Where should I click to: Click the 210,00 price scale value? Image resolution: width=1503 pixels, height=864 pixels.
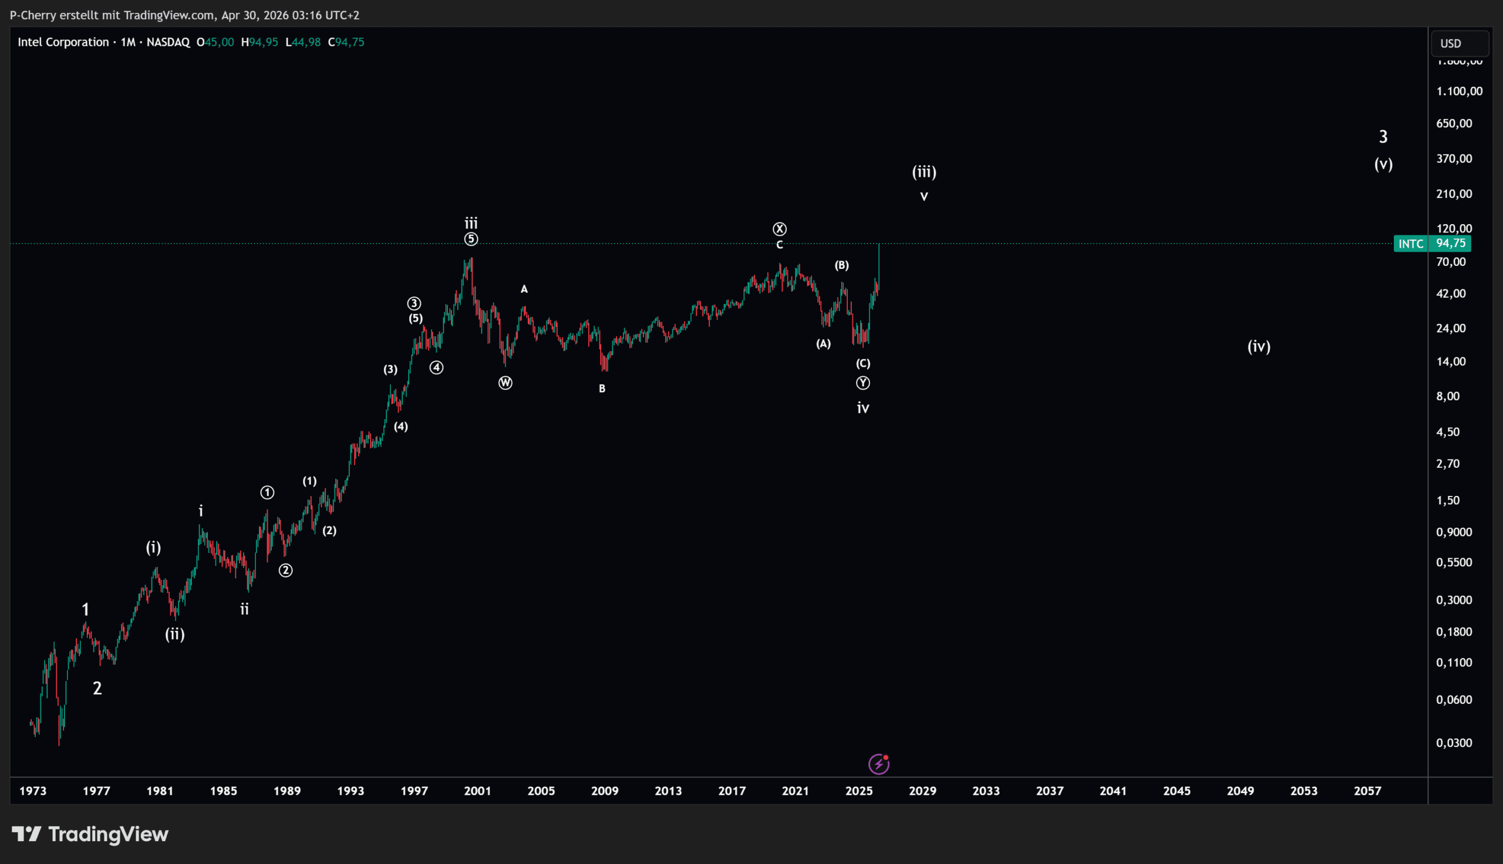pyautogui.click(x=1454, y=194)
